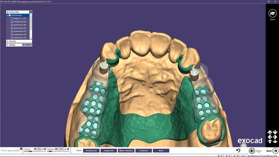Expand the HIDDEN section
Viewport: 279px width, 157px height.
pos(7,45)
